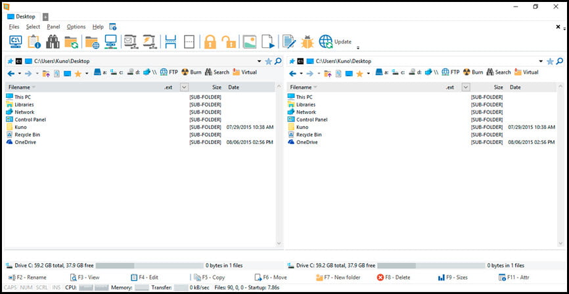Image resolution: width=569 pixels, height=294 pixels.
Task: Click the blank page with dashed line icon
Action: pyautogui.click(x=189, y=42)
